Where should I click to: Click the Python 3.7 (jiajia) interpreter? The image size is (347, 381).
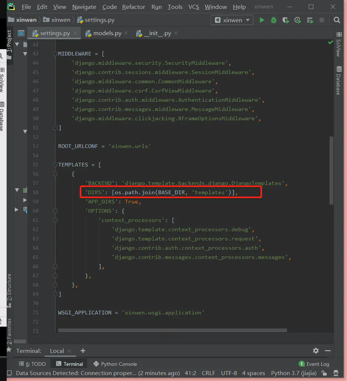coord(294,373)
